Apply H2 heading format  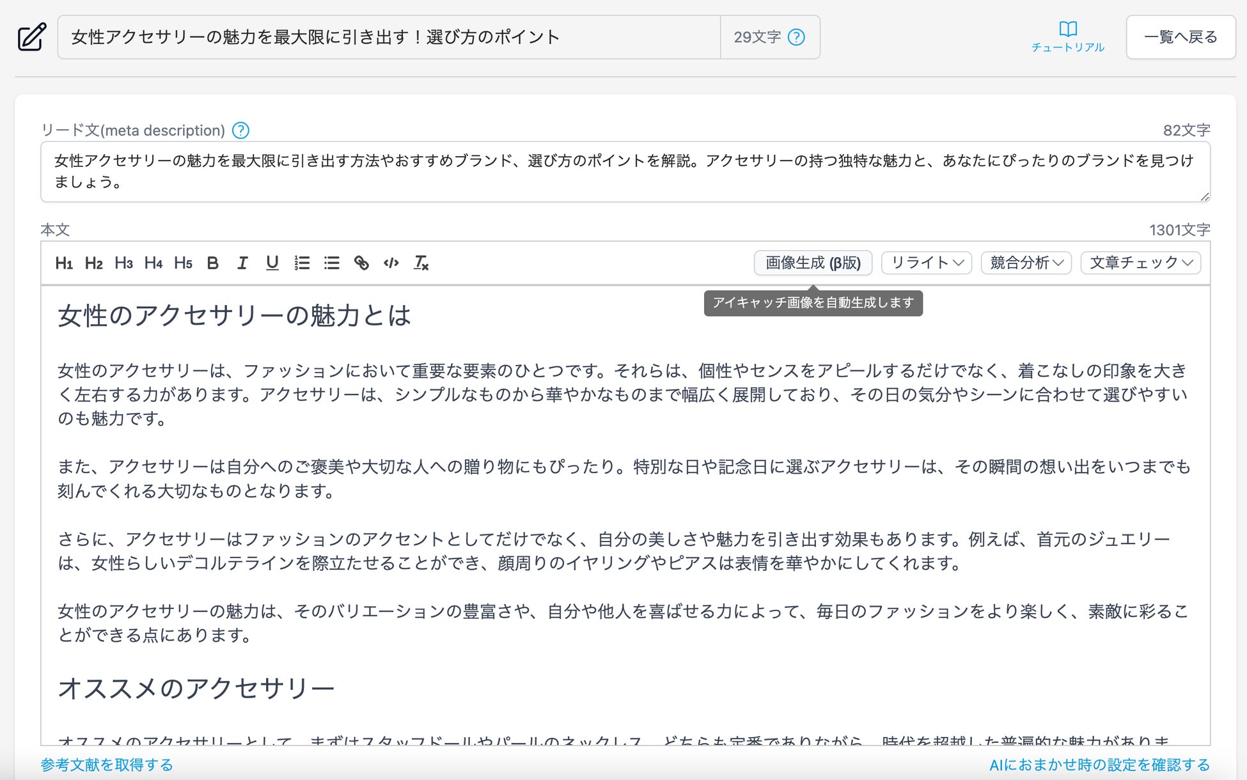pos(93,263)
